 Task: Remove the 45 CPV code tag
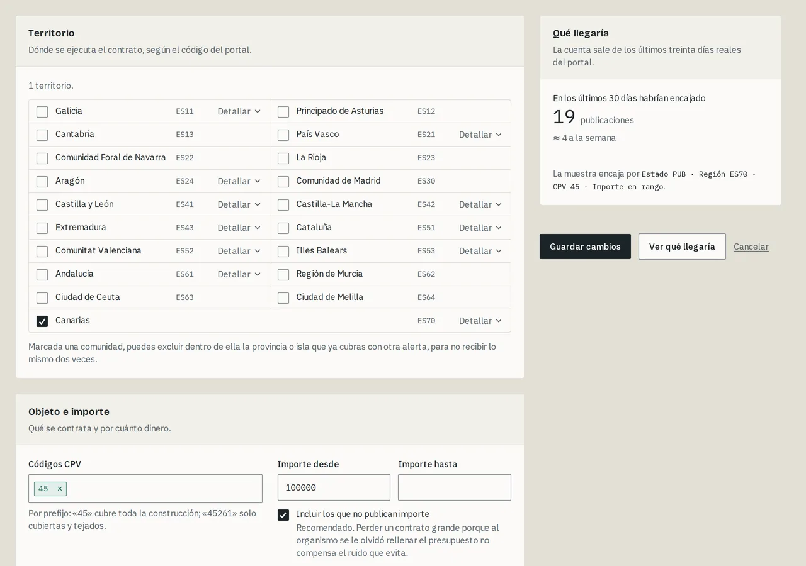click(60, 489)
